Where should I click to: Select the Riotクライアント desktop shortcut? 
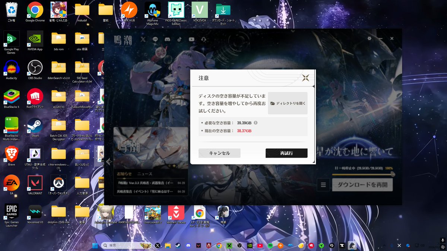click(x=35, y=99)
